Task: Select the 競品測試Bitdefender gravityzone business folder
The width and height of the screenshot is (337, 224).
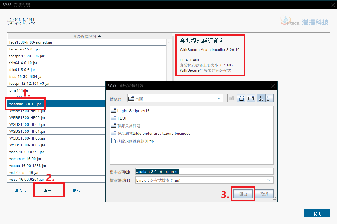Action: coord(150,133)
